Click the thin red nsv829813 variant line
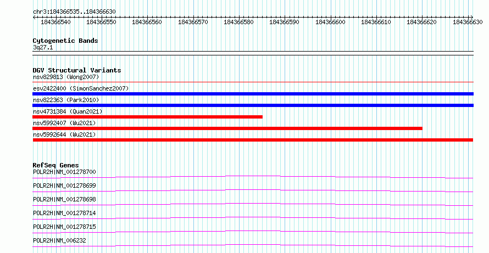 253,82
